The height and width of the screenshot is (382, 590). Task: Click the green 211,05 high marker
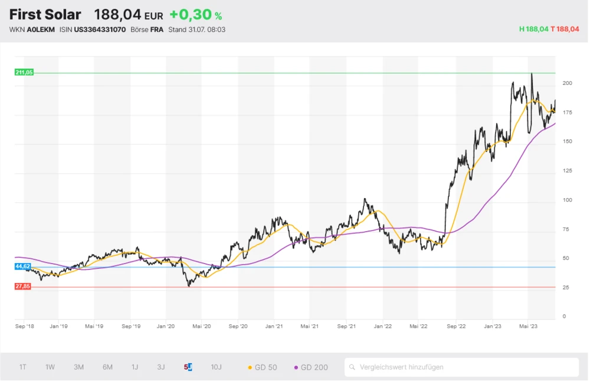[24, 73]
